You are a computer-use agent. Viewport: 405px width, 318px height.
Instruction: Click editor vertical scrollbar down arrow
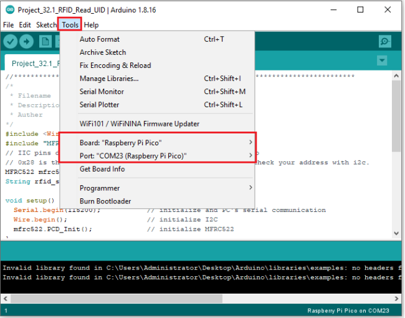(x=396, y=233)
